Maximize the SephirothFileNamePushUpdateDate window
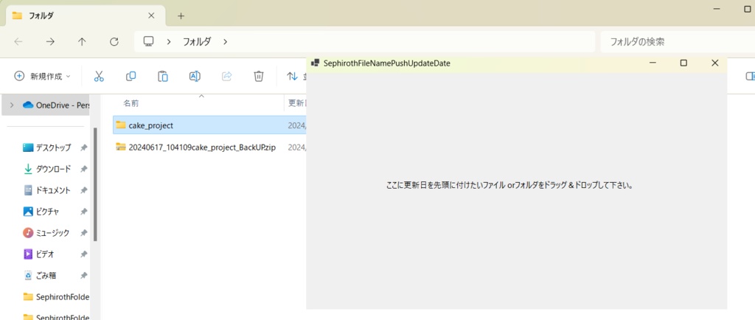The height and width of the screenshot is (320, 755). pos(683,63)
